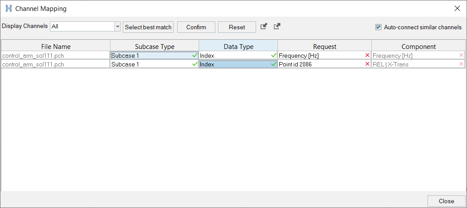Select Index cell in the Frequency row
The image size is (467, 208).
pyautogui.click(x=238, y=55)
